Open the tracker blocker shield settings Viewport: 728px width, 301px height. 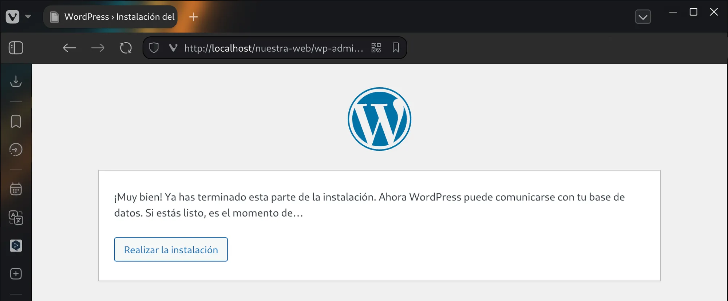pos(154,48)
